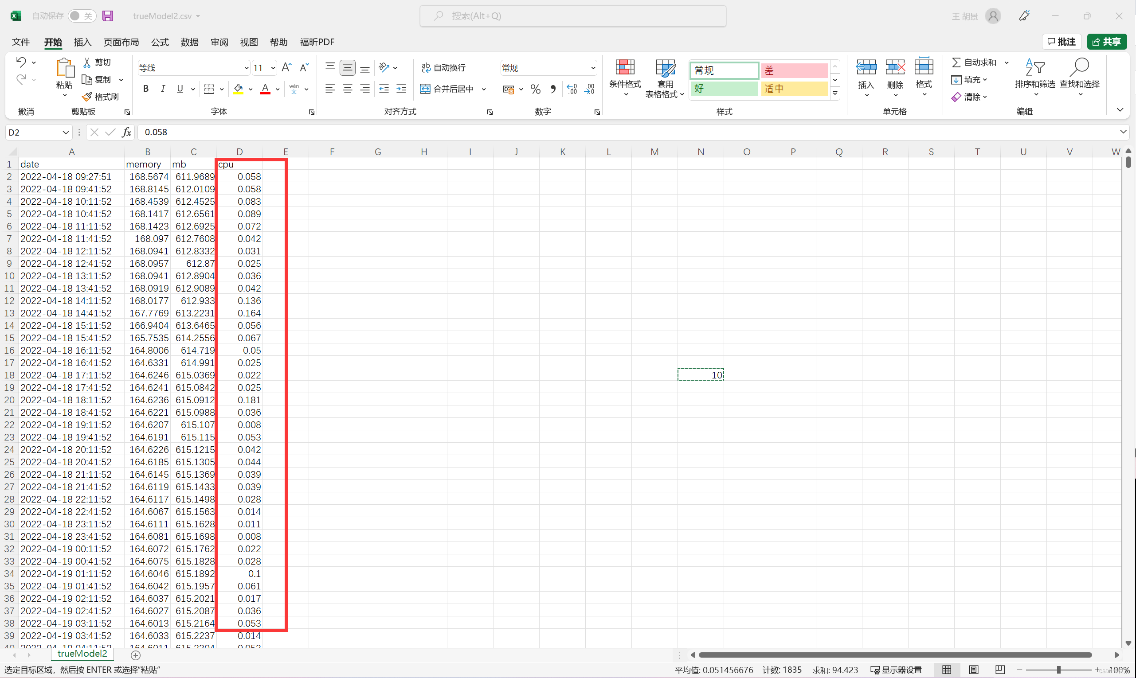Click the search box in title bar
The height and width of the screenshot is (678, 1136).
(572, 16)
